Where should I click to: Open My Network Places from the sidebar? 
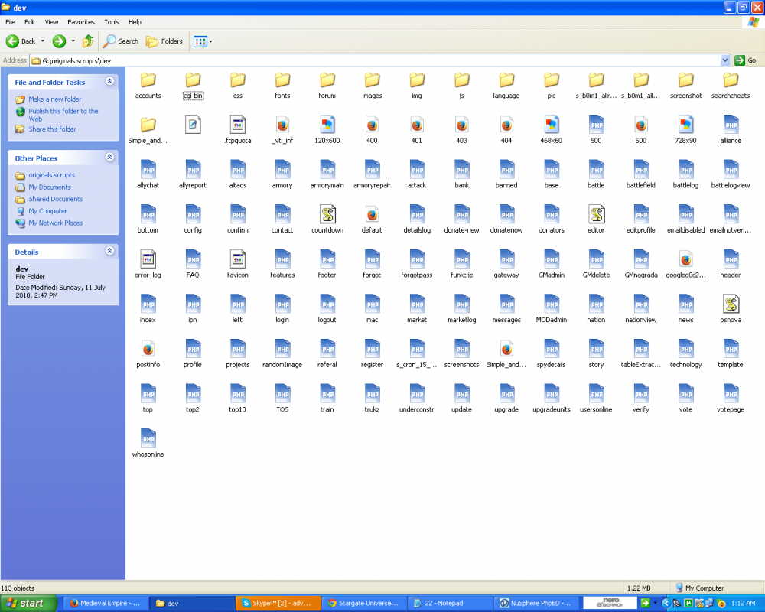tap(54, 223)
